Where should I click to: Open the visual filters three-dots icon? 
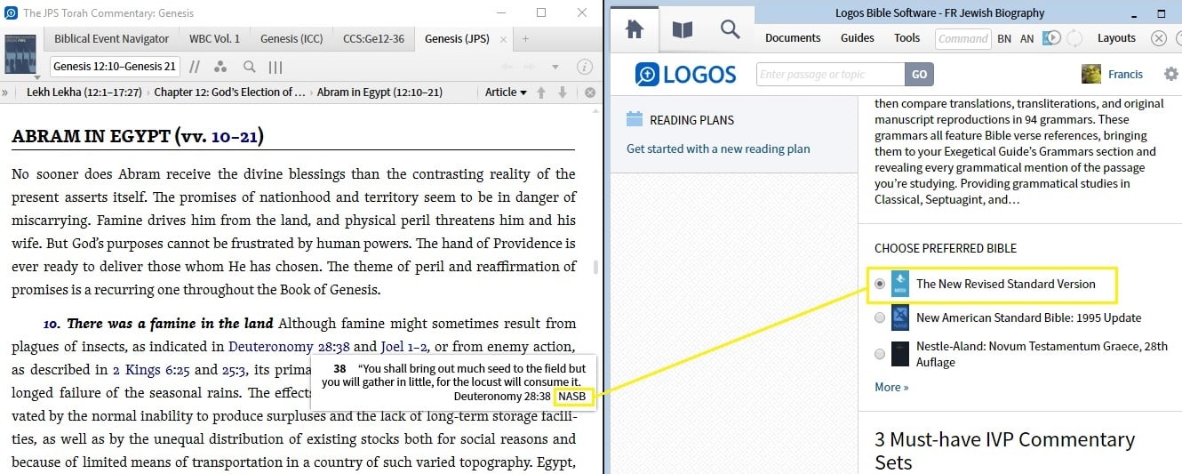coord(220,67)
